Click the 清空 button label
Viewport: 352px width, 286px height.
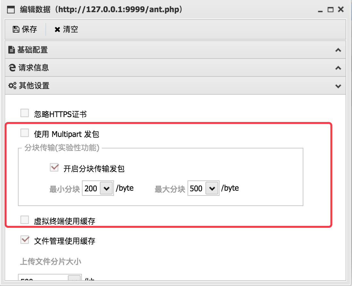click(x=70, y=29)
